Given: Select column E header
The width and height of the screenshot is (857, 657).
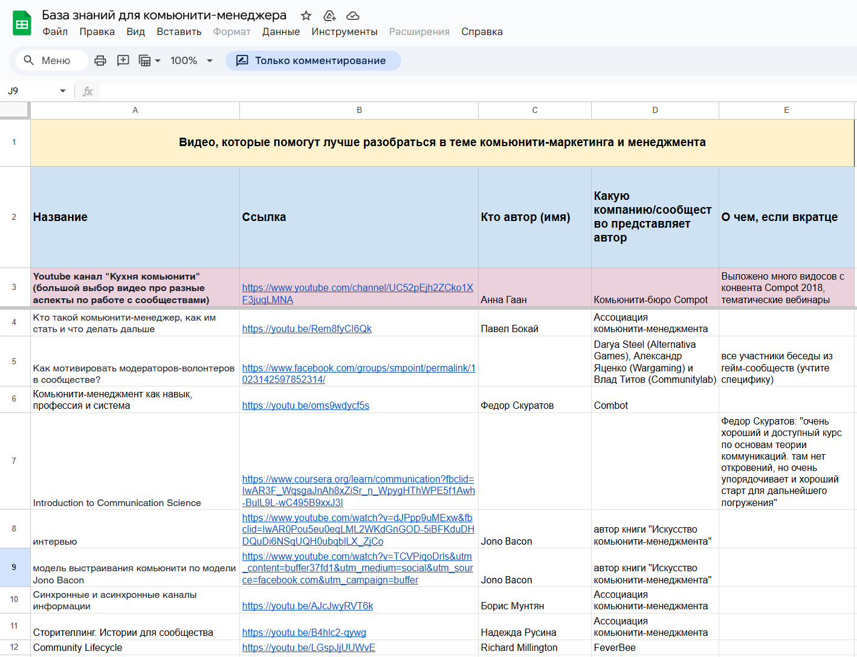Looking at the screenshot, I should coord(786,110).
